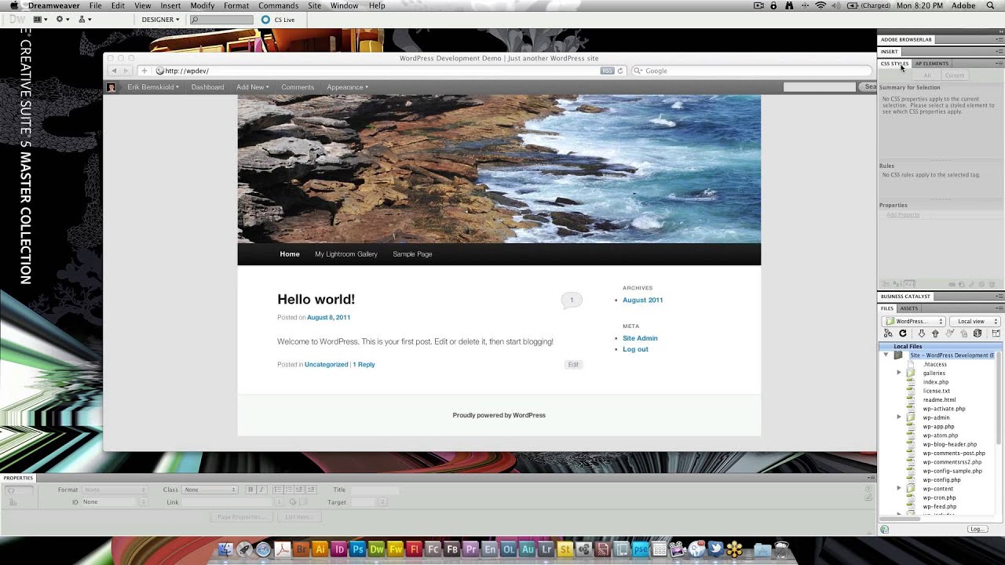Click the Dashboard link in admin bar
The height and width of the screenshot is (565, 1005).
[207, 87]
